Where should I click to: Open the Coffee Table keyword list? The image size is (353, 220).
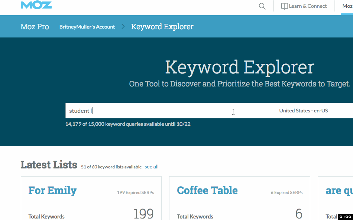tap(207, 190)
